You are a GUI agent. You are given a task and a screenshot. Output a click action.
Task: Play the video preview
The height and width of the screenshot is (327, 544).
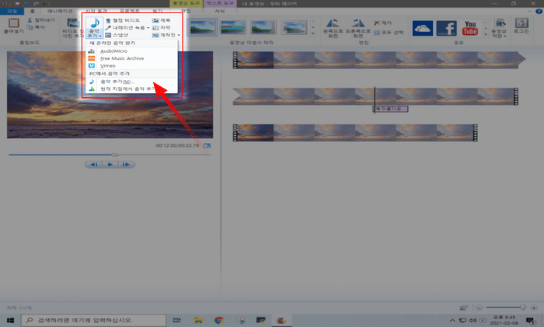click(110, 165)
